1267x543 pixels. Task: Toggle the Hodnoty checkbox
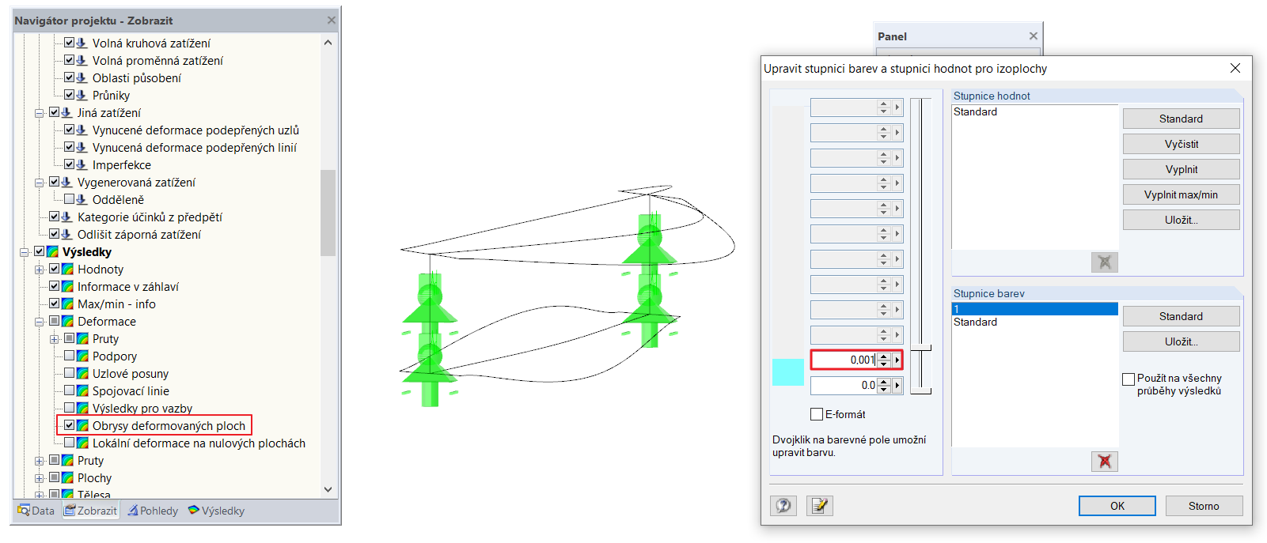[55, 269]
